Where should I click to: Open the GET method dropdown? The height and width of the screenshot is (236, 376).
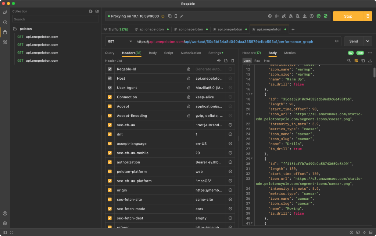point(119,41)
